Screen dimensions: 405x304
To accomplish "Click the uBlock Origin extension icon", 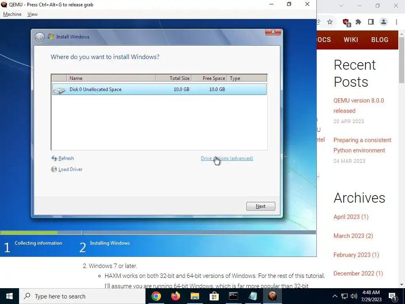I will tap(346, 22).
